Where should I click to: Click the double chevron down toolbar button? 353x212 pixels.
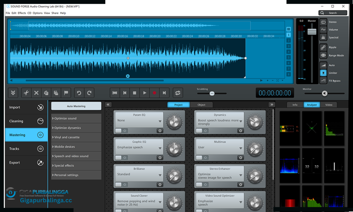pyautogui.click(x=13, y=93)
